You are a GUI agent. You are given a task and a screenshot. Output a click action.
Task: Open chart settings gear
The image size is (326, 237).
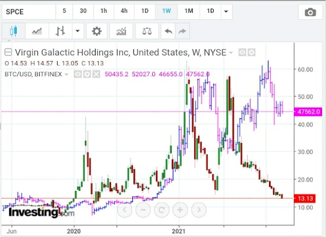pyautogui.click(x=97, y=31)
